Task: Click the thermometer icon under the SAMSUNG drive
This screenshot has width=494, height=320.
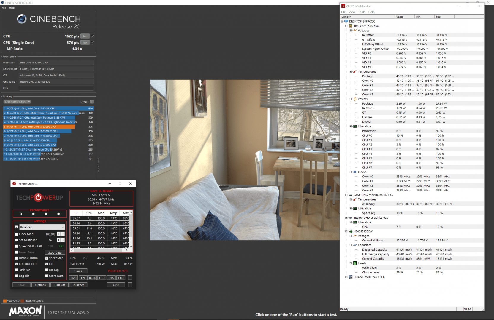Action: coord(355,199)
